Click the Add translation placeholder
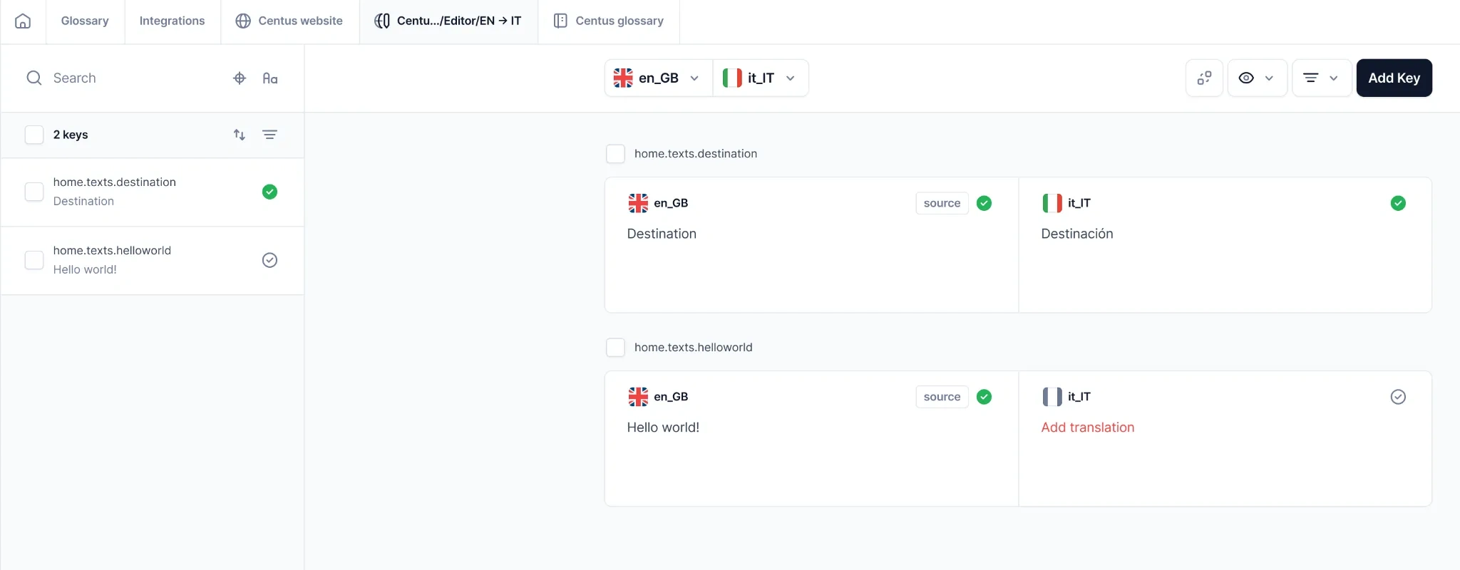This screenshot has height=570, width=1460. (x=1087, y=427)
